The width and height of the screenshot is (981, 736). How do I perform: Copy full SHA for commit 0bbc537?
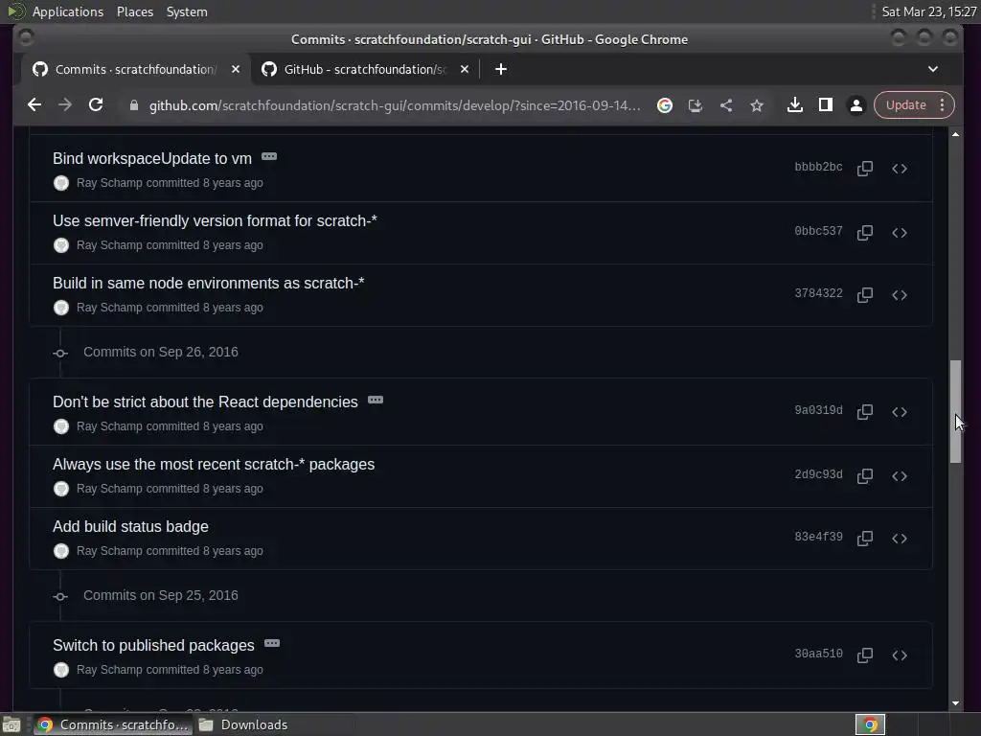tap(865, 232)
